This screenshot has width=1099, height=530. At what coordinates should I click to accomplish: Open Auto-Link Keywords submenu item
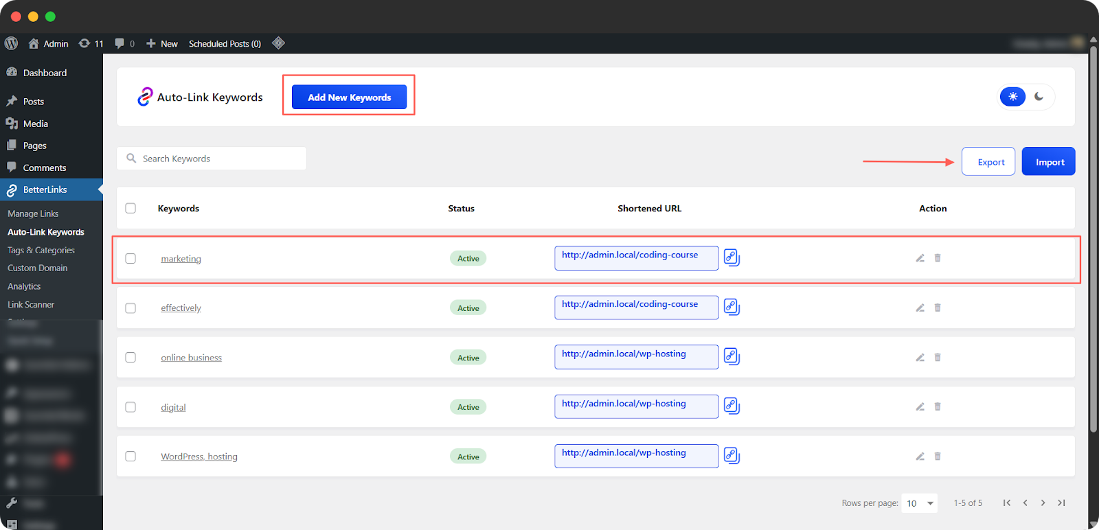coord(46,232)
